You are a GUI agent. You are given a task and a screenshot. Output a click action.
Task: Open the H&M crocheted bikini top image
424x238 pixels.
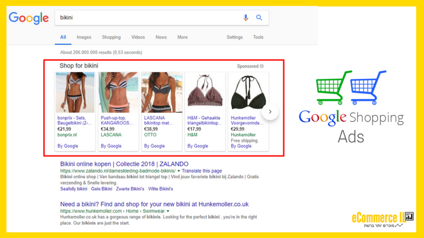tap(205, 92)
